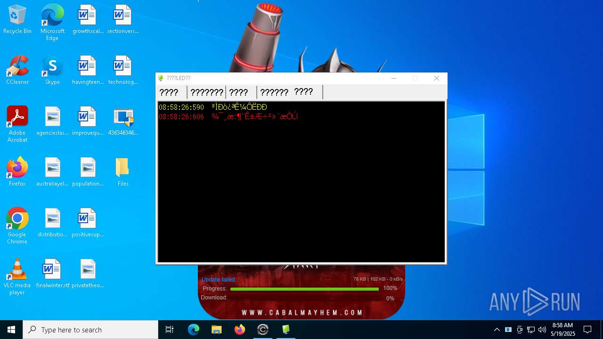
Task: Open the Recycle Bin desktop icon
Action: (x=17, y=19)
